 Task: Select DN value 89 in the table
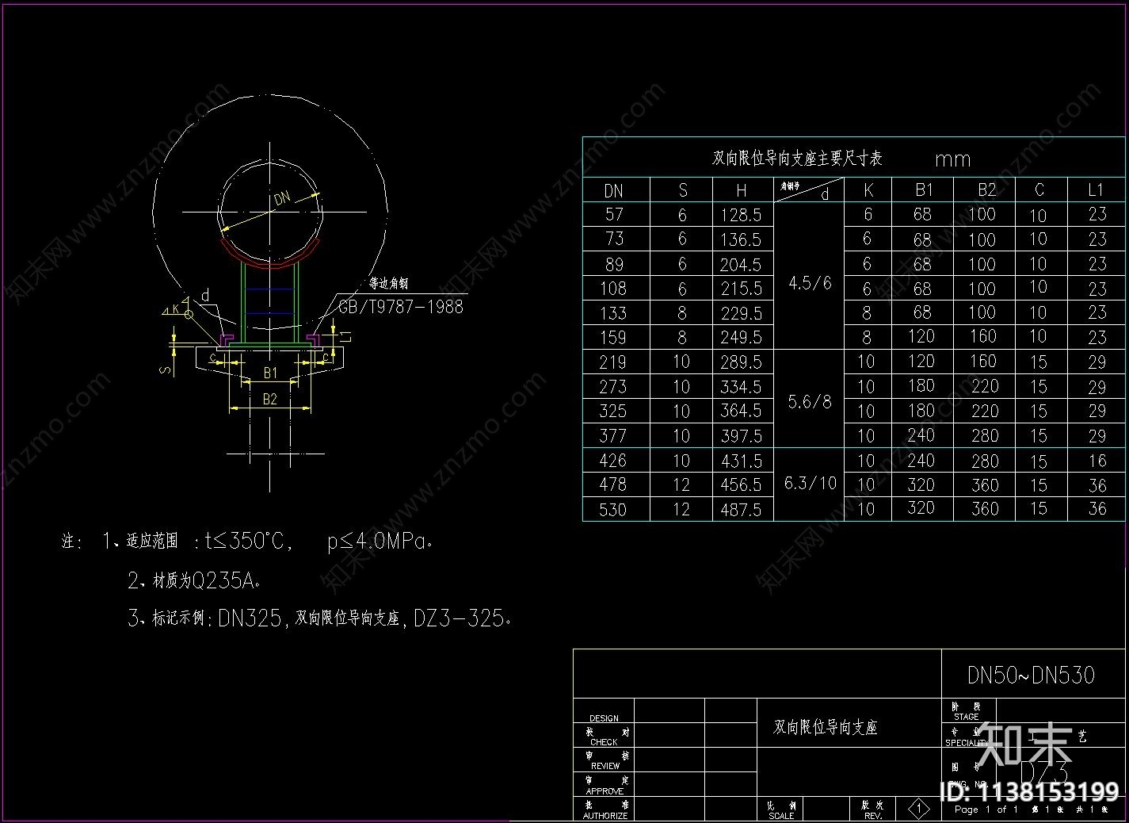[614, 265]
